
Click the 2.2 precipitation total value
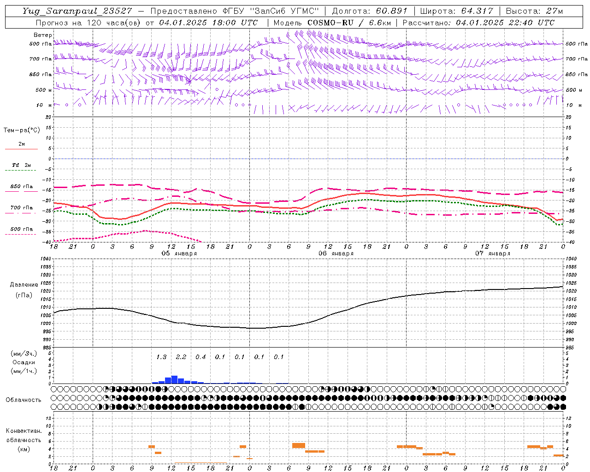coord(181,357)
